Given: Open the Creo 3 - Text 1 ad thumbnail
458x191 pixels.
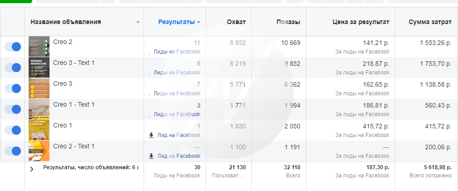Looking at the screenshot, I should click(x=39, y=67).
